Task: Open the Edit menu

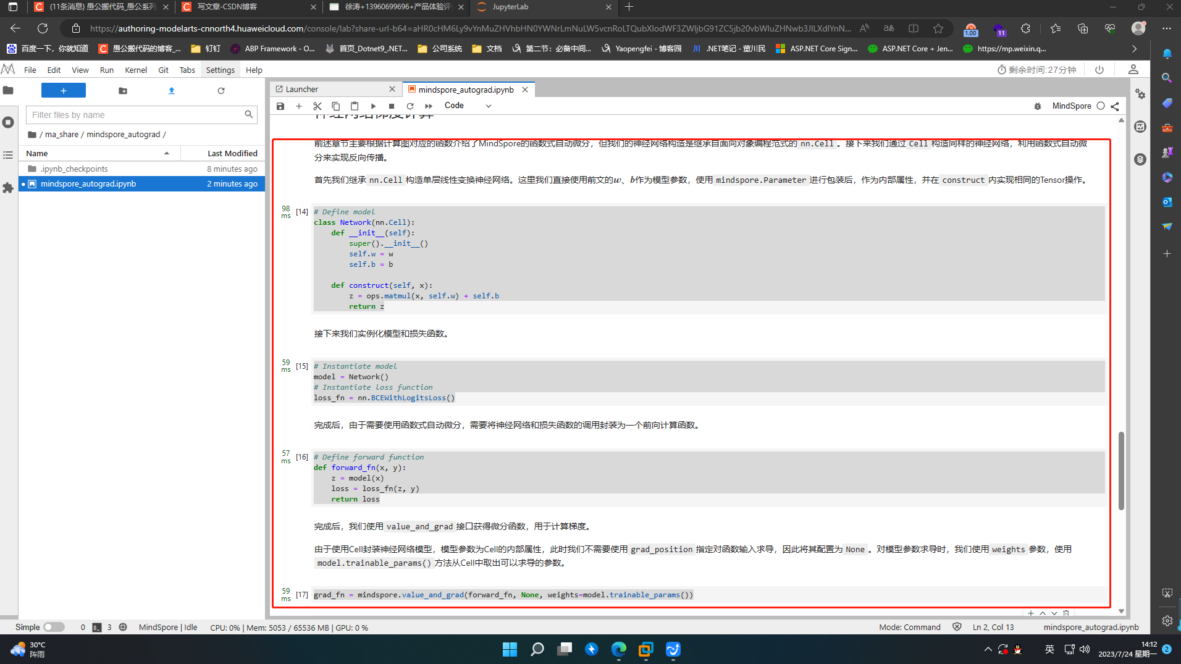Action: point(54,70)
